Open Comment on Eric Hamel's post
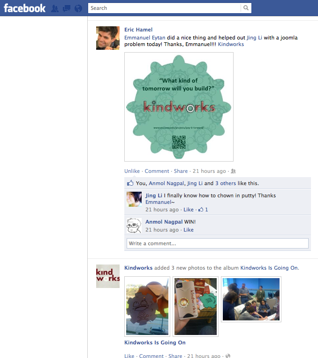318x358 pixels. (x=157, y=171)
